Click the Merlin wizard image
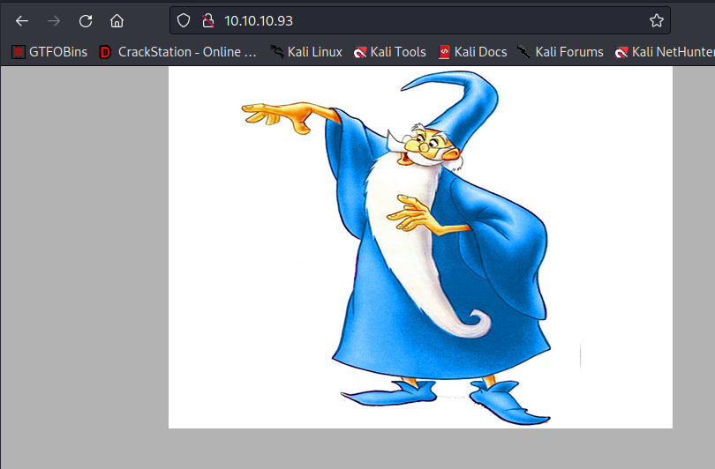Viewport: 715px width, 469px height. (420, 247)
